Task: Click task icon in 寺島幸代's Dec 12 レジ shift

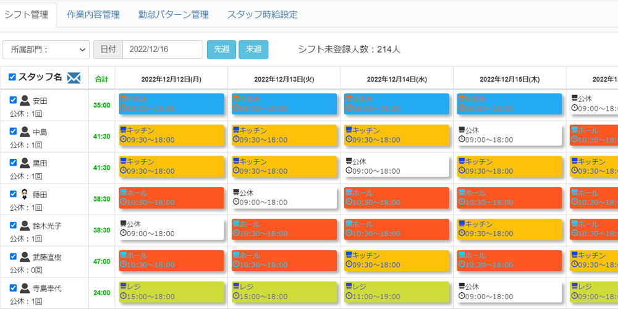Action: click(123, 286)
